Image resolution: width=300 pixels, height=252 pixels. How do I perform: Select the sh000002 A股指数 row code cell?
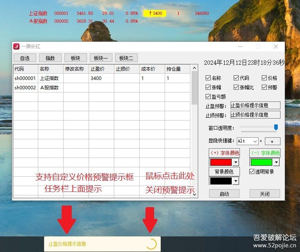click(25, 88)
